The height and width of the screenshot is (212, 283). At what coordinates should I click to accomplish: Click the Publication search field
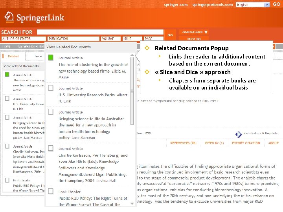(74, 38)
